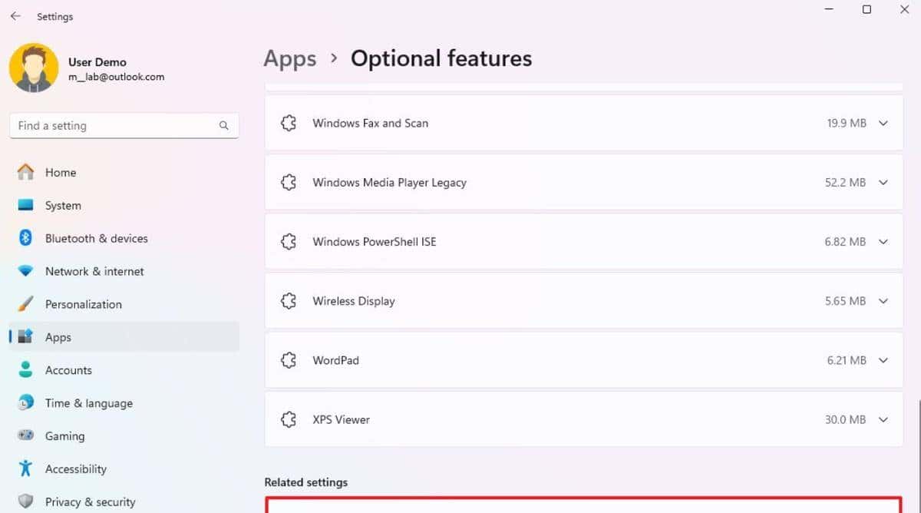Click the back arrow at top left
The height and width of the screenshot is (513, 921).
pyautogui.click(x=15, y=15)
